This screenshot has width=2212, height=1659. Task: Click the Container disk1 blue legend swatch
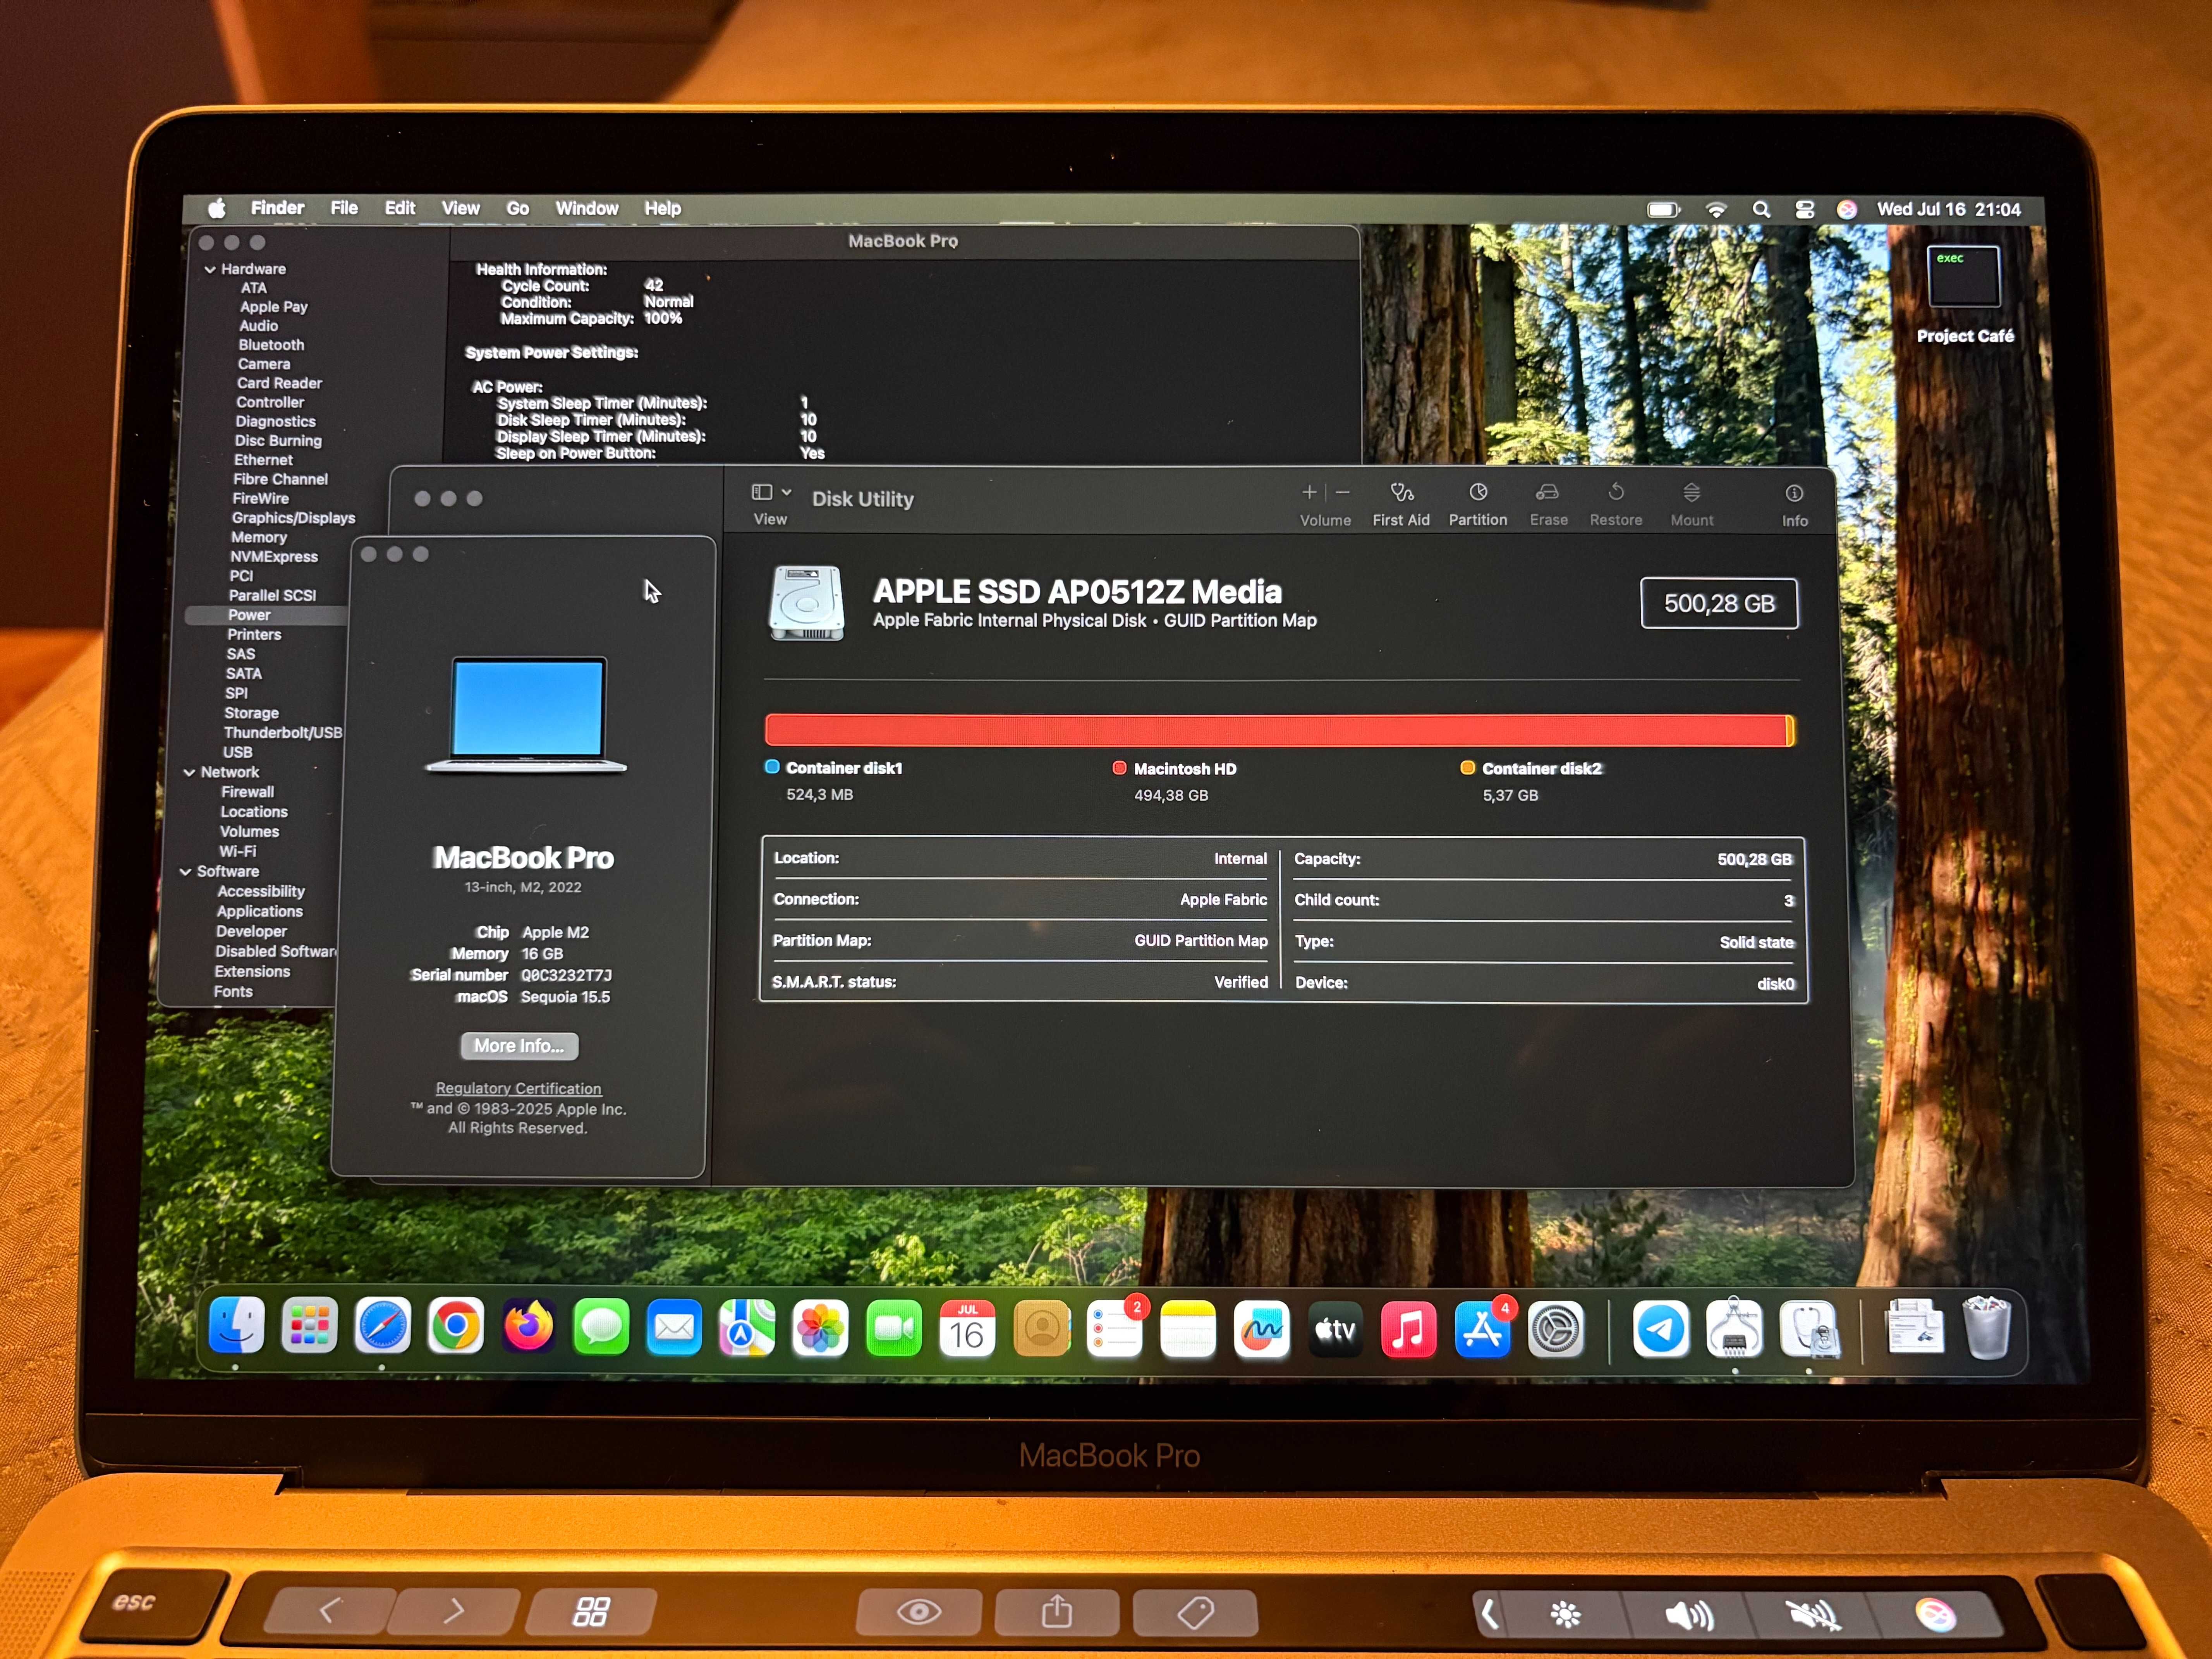tap(772, 767)
